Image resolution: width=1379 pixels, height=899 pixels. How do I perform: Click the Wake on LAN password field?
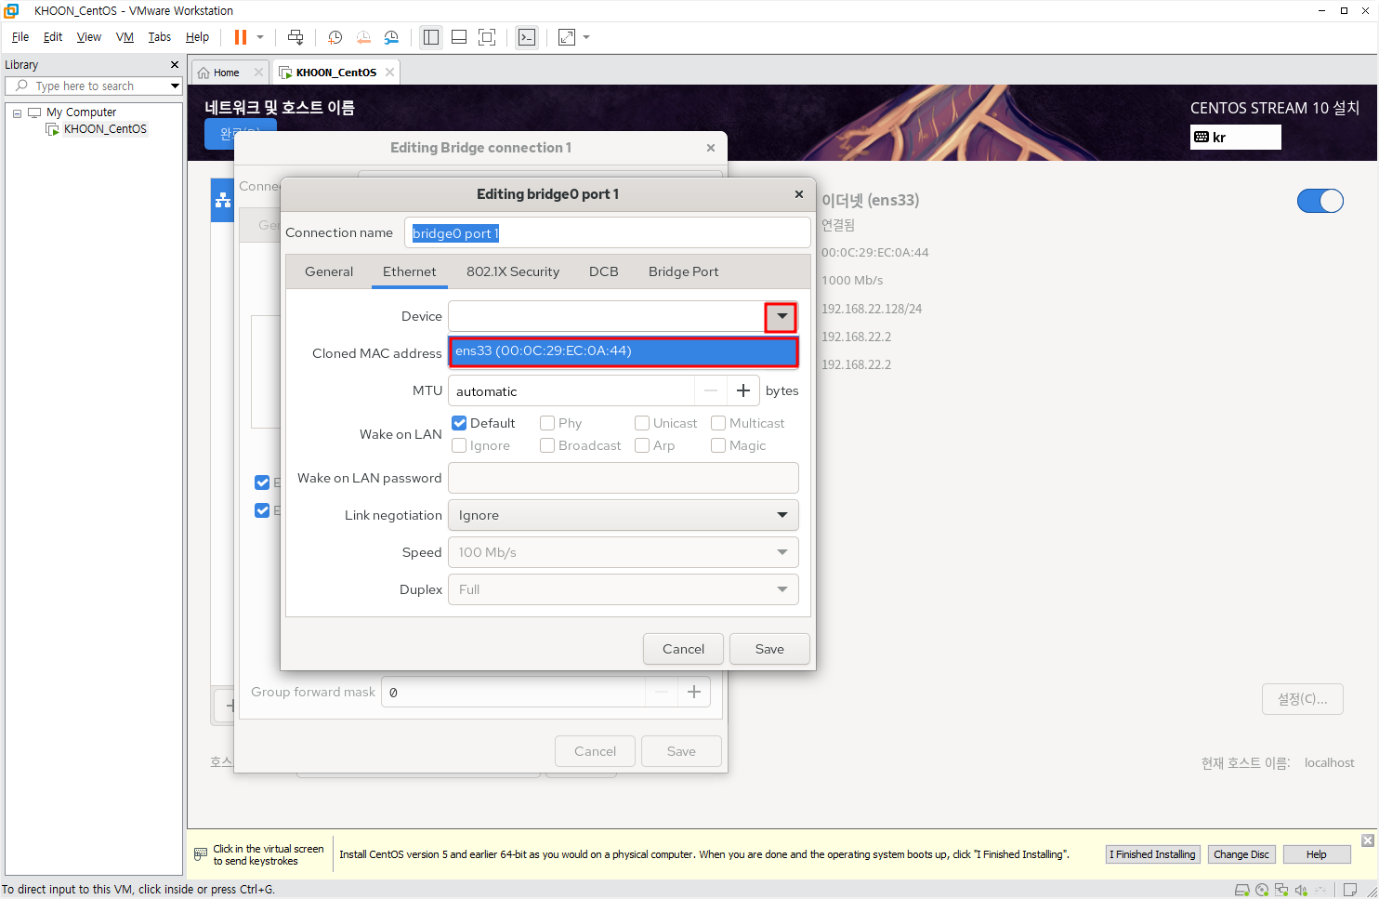tap(624, 478)
